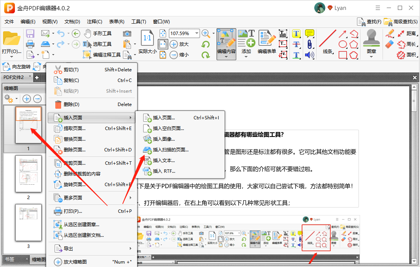420x267 pixels.
Task: Click the text highlight T icon
Action: point(296,34)
